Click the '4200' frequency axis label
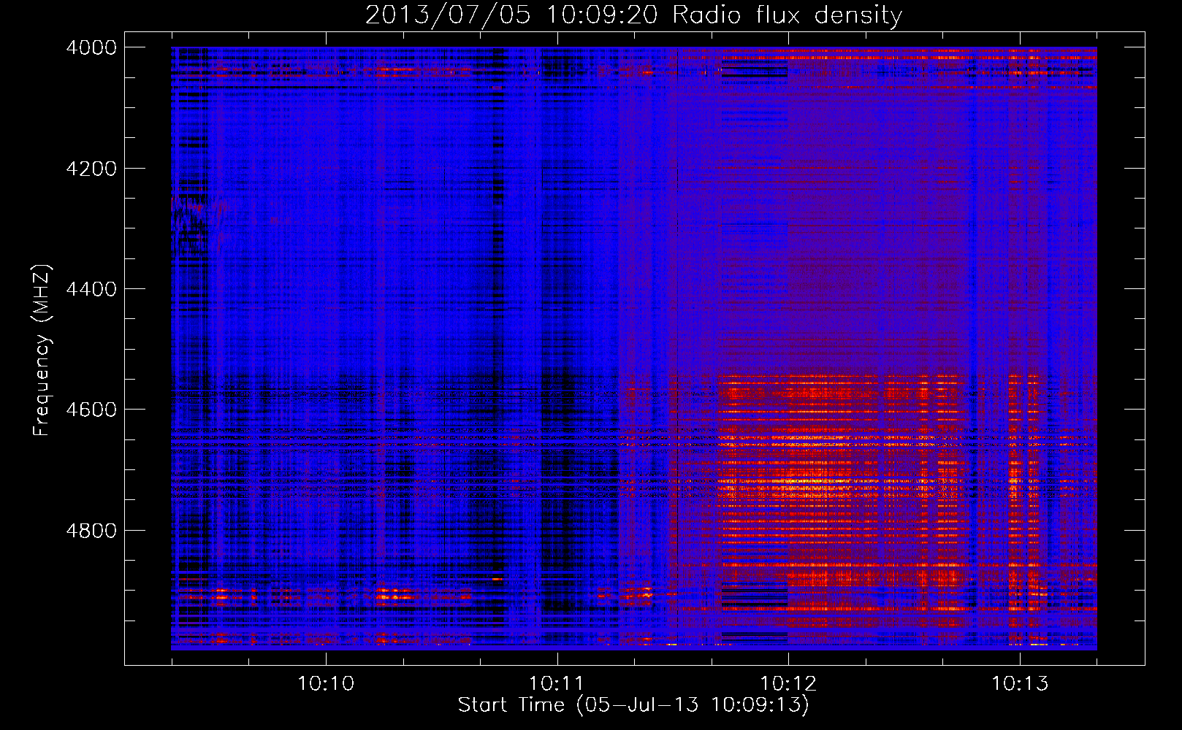Screen dimensions: 1182x730 click(x=91, y=168)
